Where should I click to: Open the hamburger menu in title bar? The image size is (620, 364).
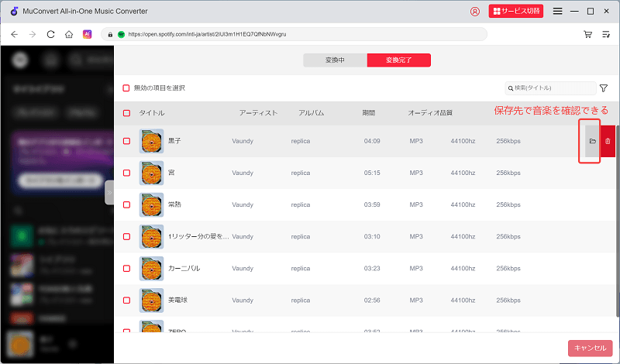[x=557, y=12]
